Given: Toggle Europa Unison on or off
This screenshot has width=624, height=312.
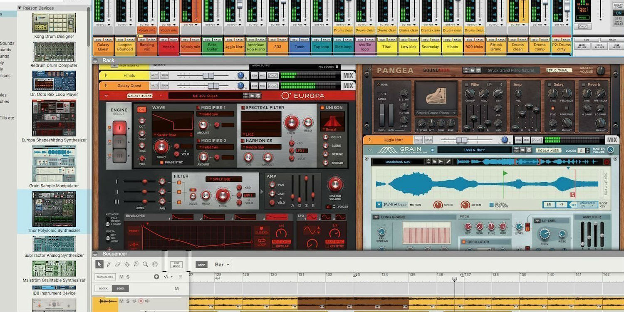Looking at the screenshot, I should pos(322,108).
